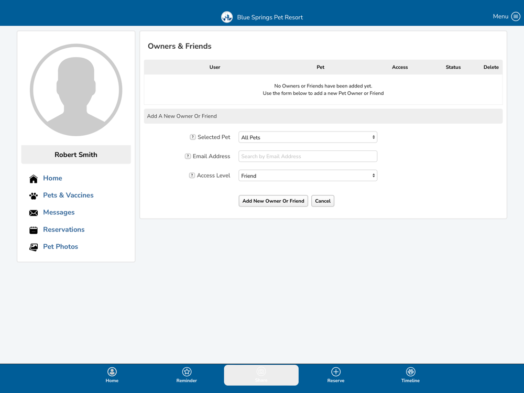Switch to the Reminder tab
The image size is (524, 393).
[x=187, y=375]
